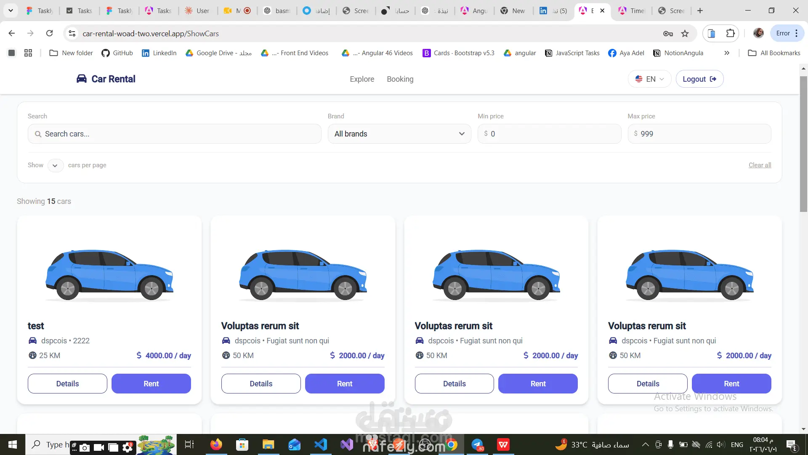The height and width of the screenshot is (455, 808).
Task: Click the browser forward arrow
Action: 30,33
